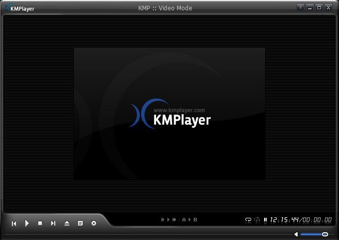The width and height of the screenshot is (339, 240).
Task: Open the control box gear icon
Action: click(94, 223)
